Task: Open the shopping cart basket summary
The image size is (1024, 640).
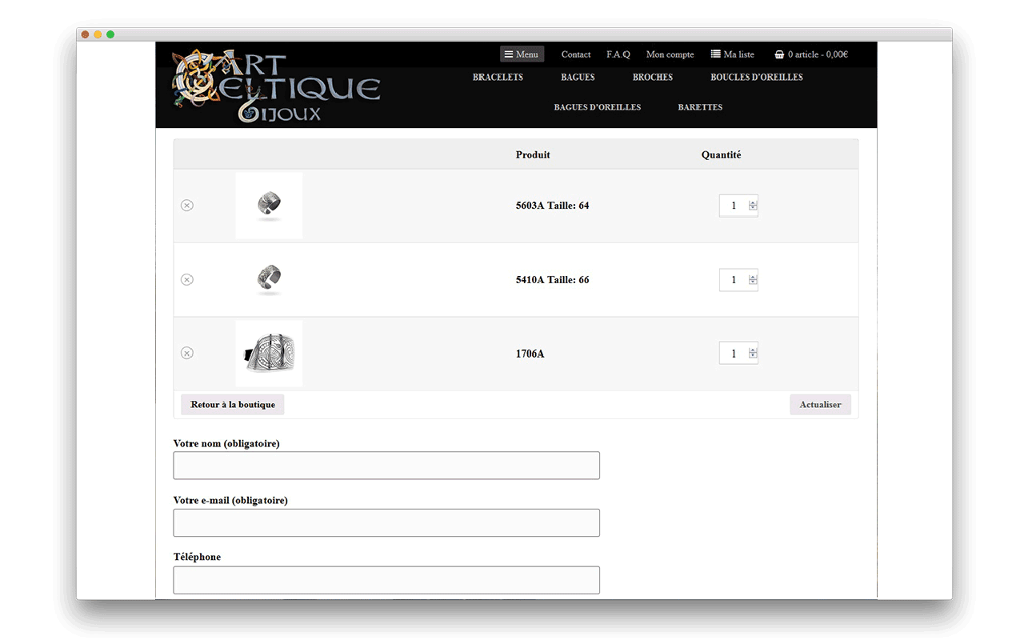Action: (x=811, y=54)
